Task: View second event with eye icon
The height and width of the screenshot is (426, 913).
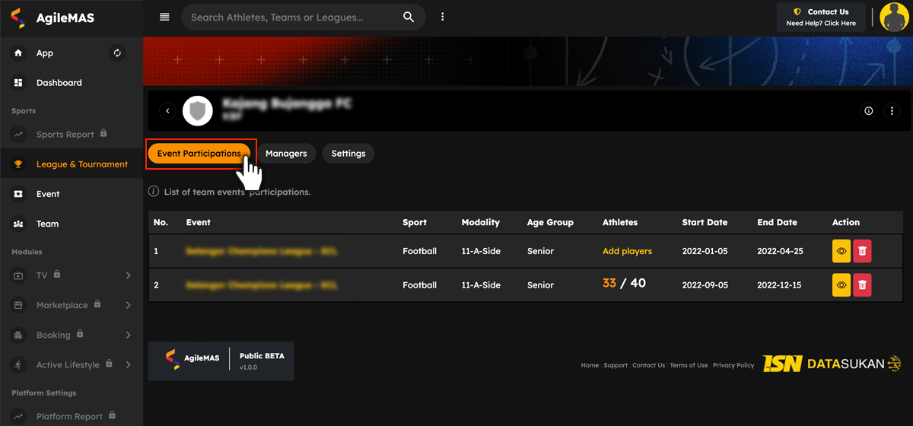Action: point(841,285)
